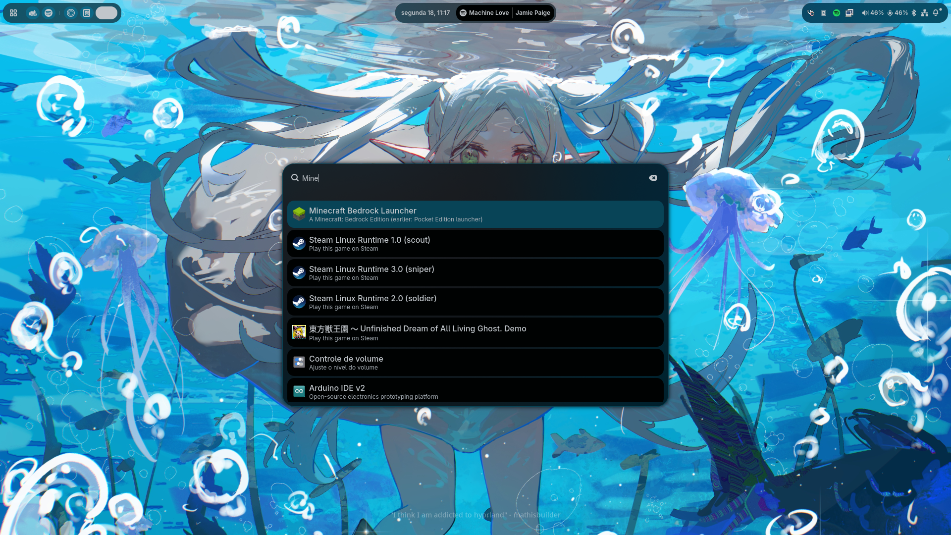Click the green Spotify tray icon
This screenshot has height=535, width=951.
point(837,13)
